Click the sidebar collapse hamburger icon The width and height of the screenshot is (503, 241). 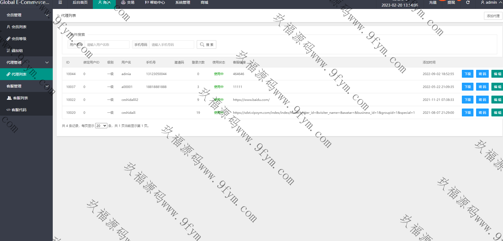pyautogui.click(x=60, y=3)
